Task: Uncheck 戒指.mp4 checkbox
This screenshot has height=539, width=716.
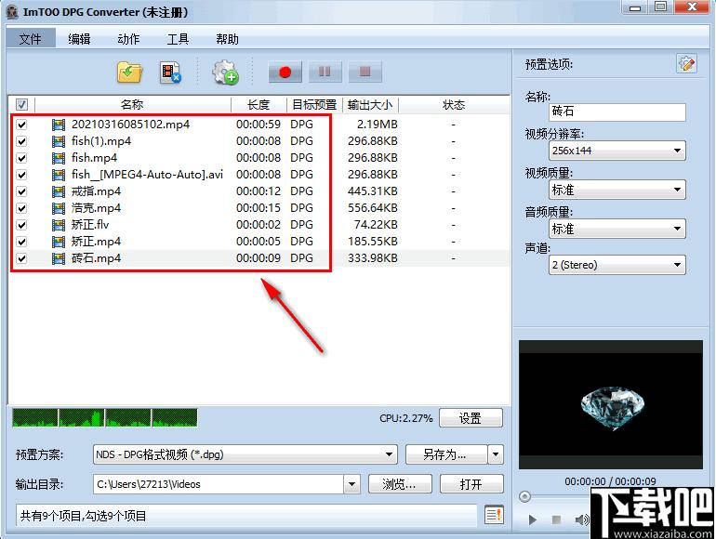Action: [21, 191]
